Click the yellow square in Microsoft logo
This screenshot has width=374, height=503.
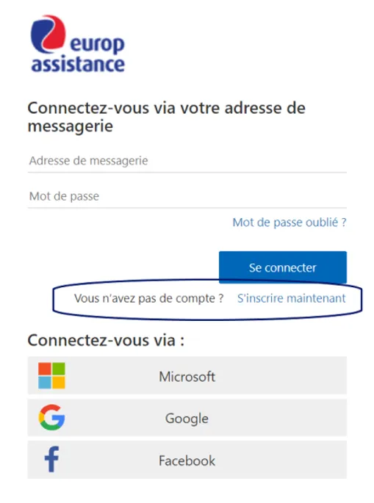tap(59, 383)
